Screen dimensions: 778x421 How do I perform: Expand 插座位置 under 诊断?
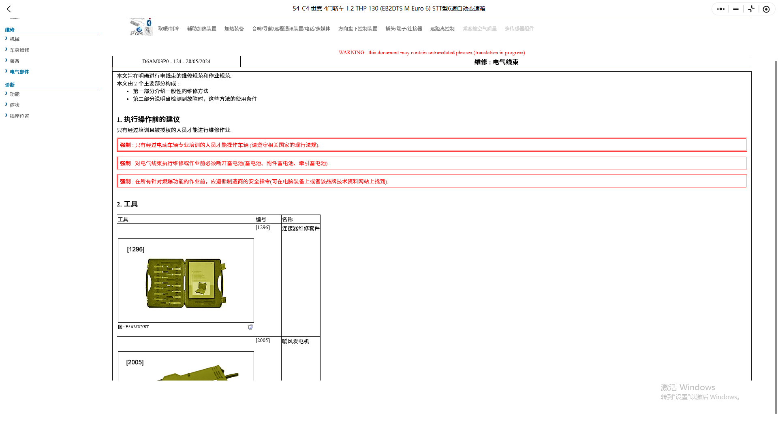(x=19, y=116)
